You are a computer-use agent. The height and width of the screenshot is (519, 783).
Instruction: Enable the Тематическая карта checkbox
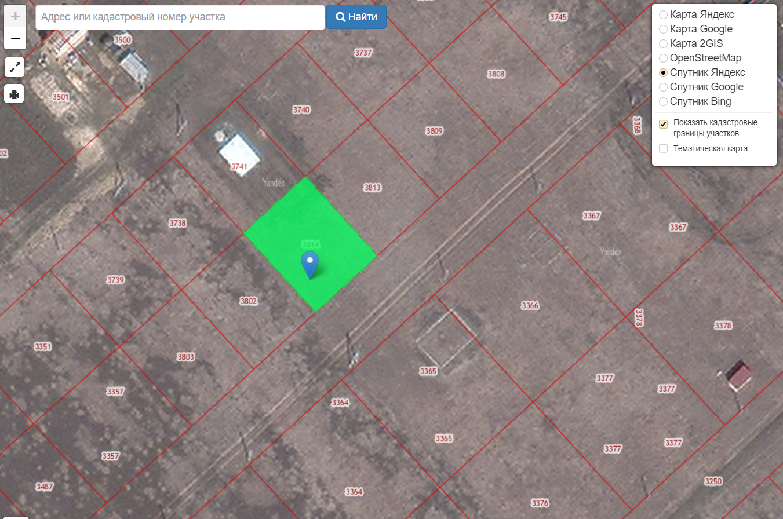(x=664, y=148)
